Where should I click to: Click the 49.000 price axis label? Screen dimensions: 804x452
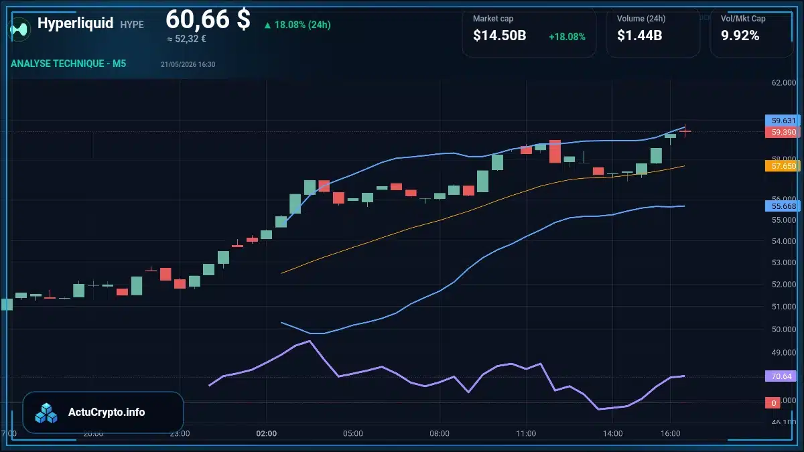point(784,353)
